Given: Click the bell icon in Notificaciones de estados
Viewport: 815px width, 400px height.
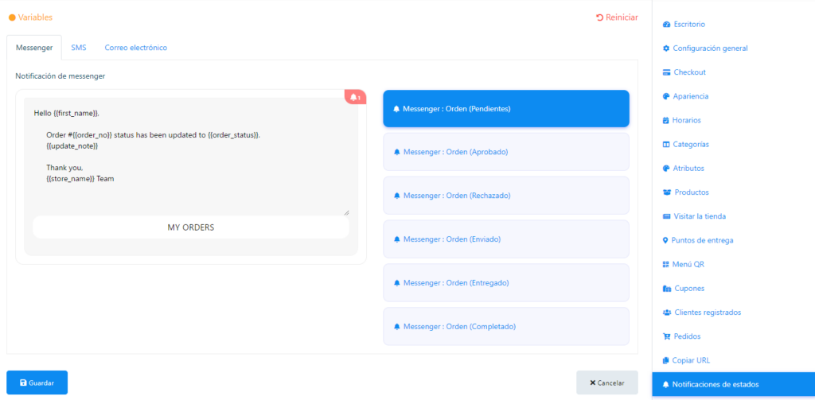Looking at the screenshot, I should pos(666,385).
